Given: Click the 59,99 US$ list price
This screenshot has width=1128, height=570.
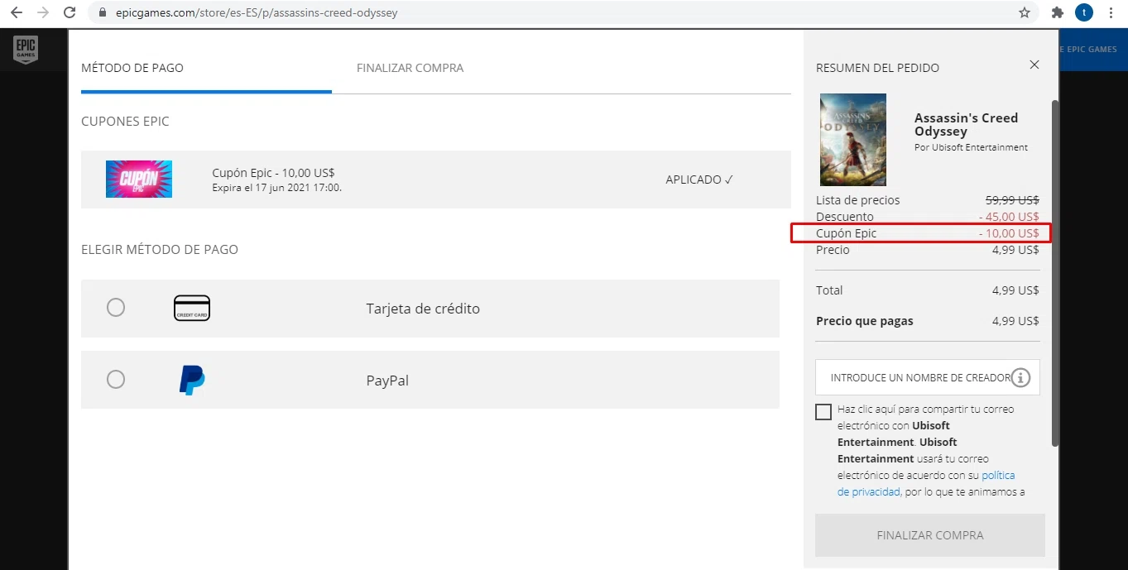Looking at the screenshot, I should pyautogui.click(x=1012, y=200).
